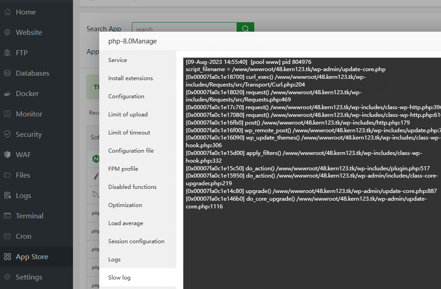Click the WAF shield icon
This screenshot has width=441, height=289.
point(7,155)
